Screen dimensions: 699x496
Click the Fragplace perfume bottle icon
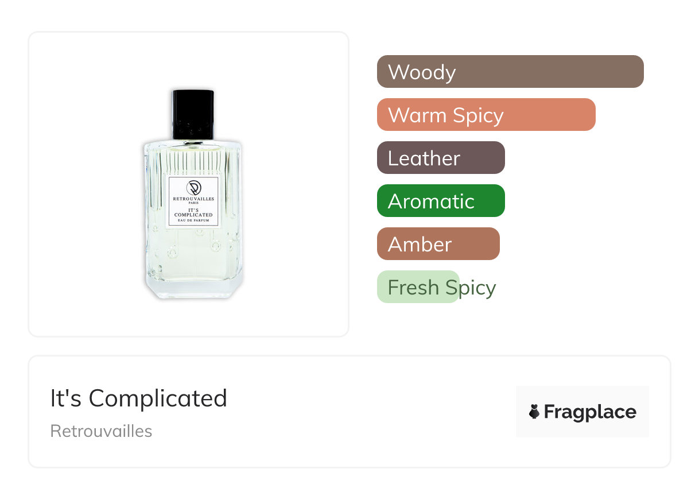pos(534,412)
